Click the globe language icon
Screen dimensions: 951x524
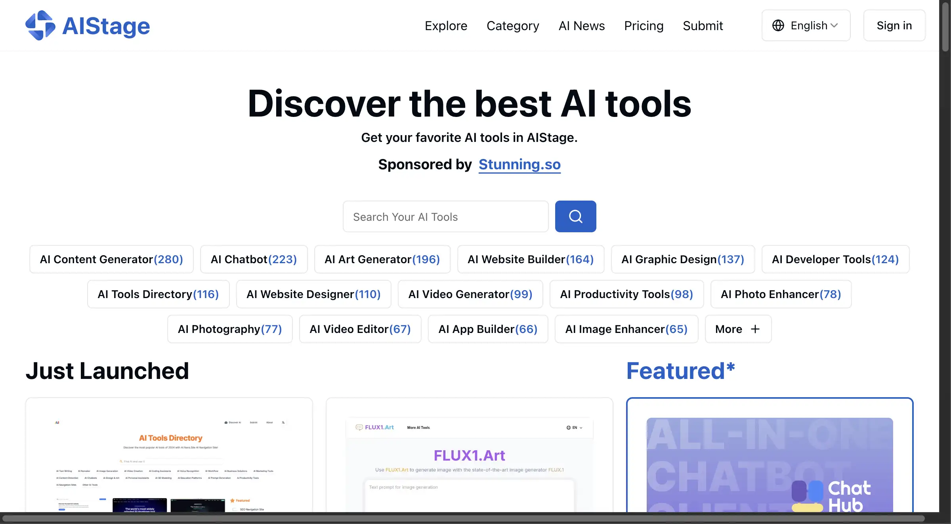pos(778,25)
